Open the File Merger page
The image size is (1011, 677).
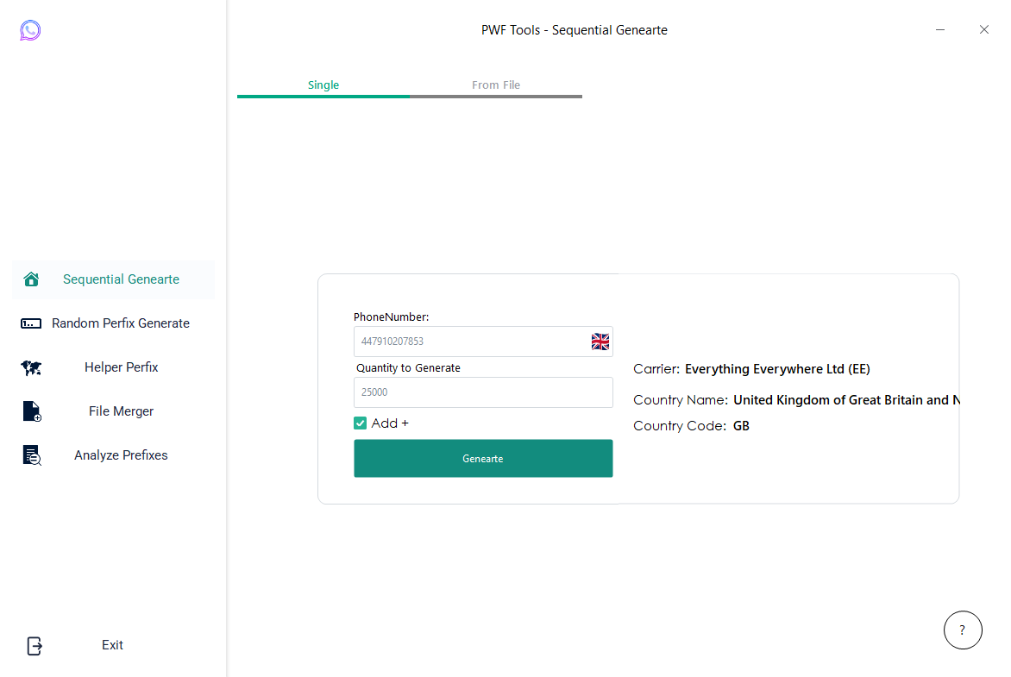(122, 411)
